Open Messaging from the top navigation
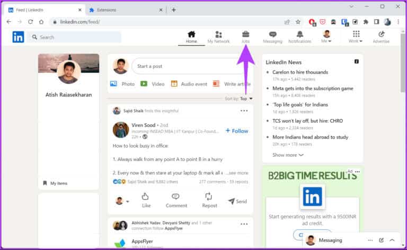Screen dimensions: 407x250 (x=272, y=37)
